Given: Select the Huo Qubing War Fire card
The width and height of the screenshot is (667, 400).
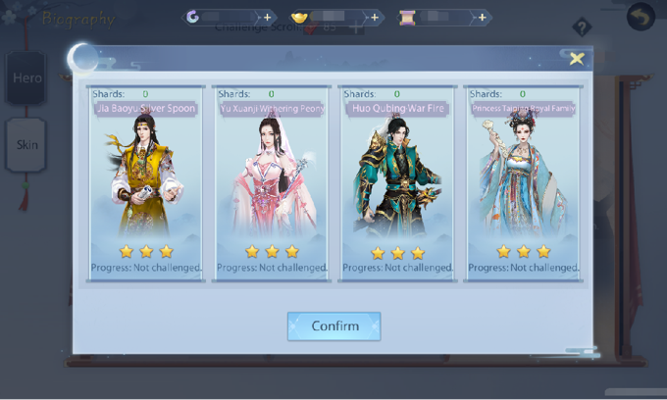Looking at the screenshot, I should 397,183.
